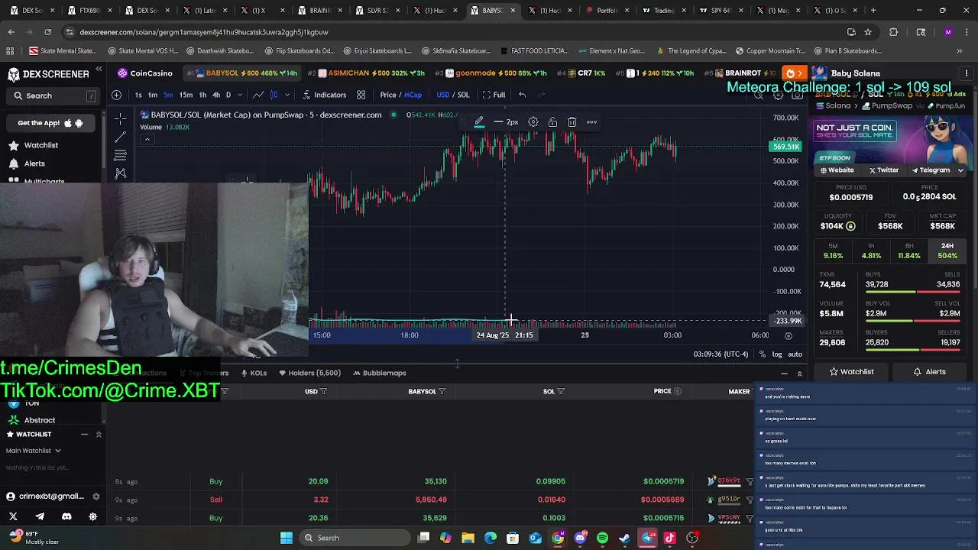Open the Discord icon in sidebar footer
The height and width of the screenshot is (550, 978).
point(66,517)
